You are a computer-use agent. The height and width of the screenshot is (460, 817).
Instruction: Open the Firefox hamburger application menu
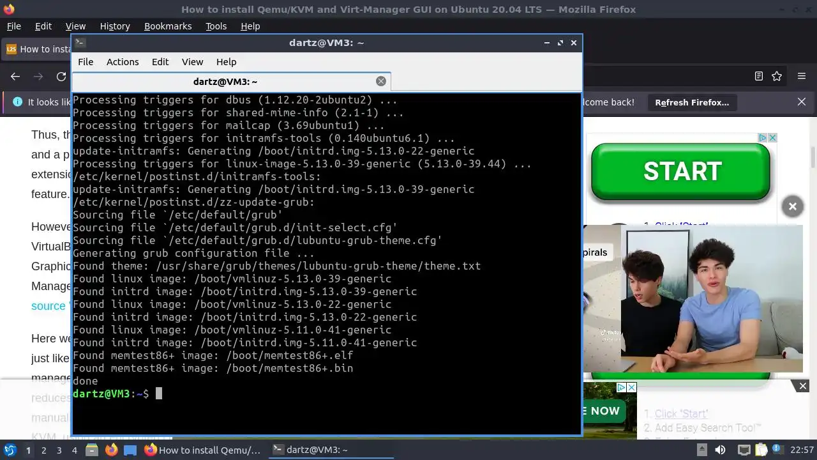pos(802,77)
